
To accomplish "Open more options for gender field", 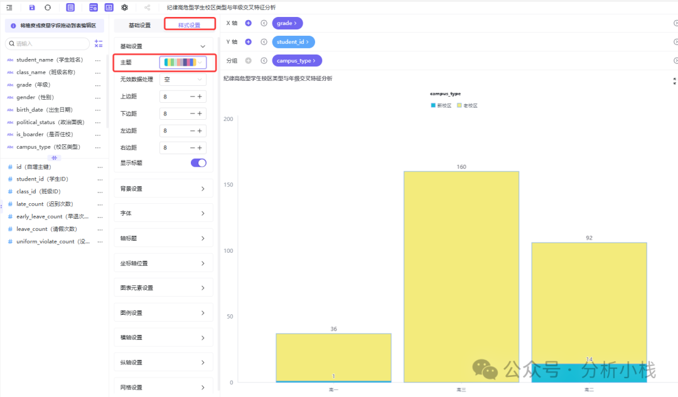I will [x=98, y=98].
